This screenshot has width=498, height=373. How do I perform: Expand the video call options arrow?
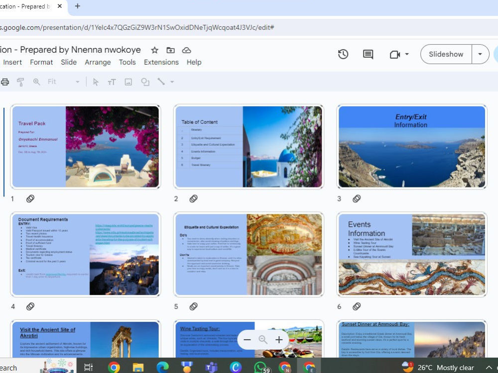click(x=407, y=54)
